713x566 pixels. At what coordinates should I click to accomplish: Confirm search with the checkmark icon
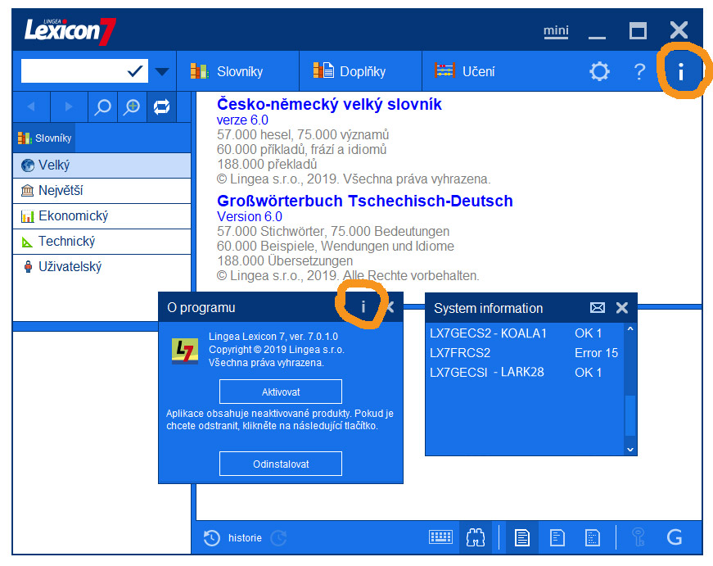pos(135,71)
